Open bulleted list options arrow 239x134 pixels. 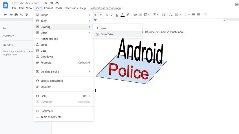coord(180,15)
